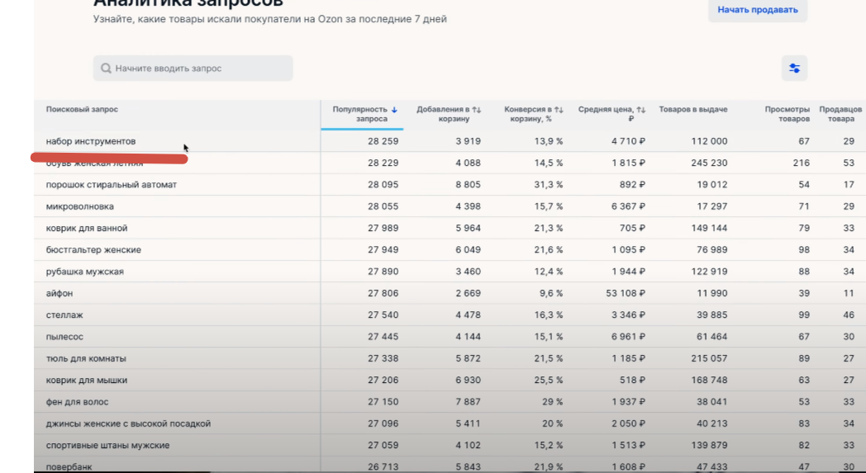
Task: Open the бюстгальтер женские query
Action: (x=93, y=250)
